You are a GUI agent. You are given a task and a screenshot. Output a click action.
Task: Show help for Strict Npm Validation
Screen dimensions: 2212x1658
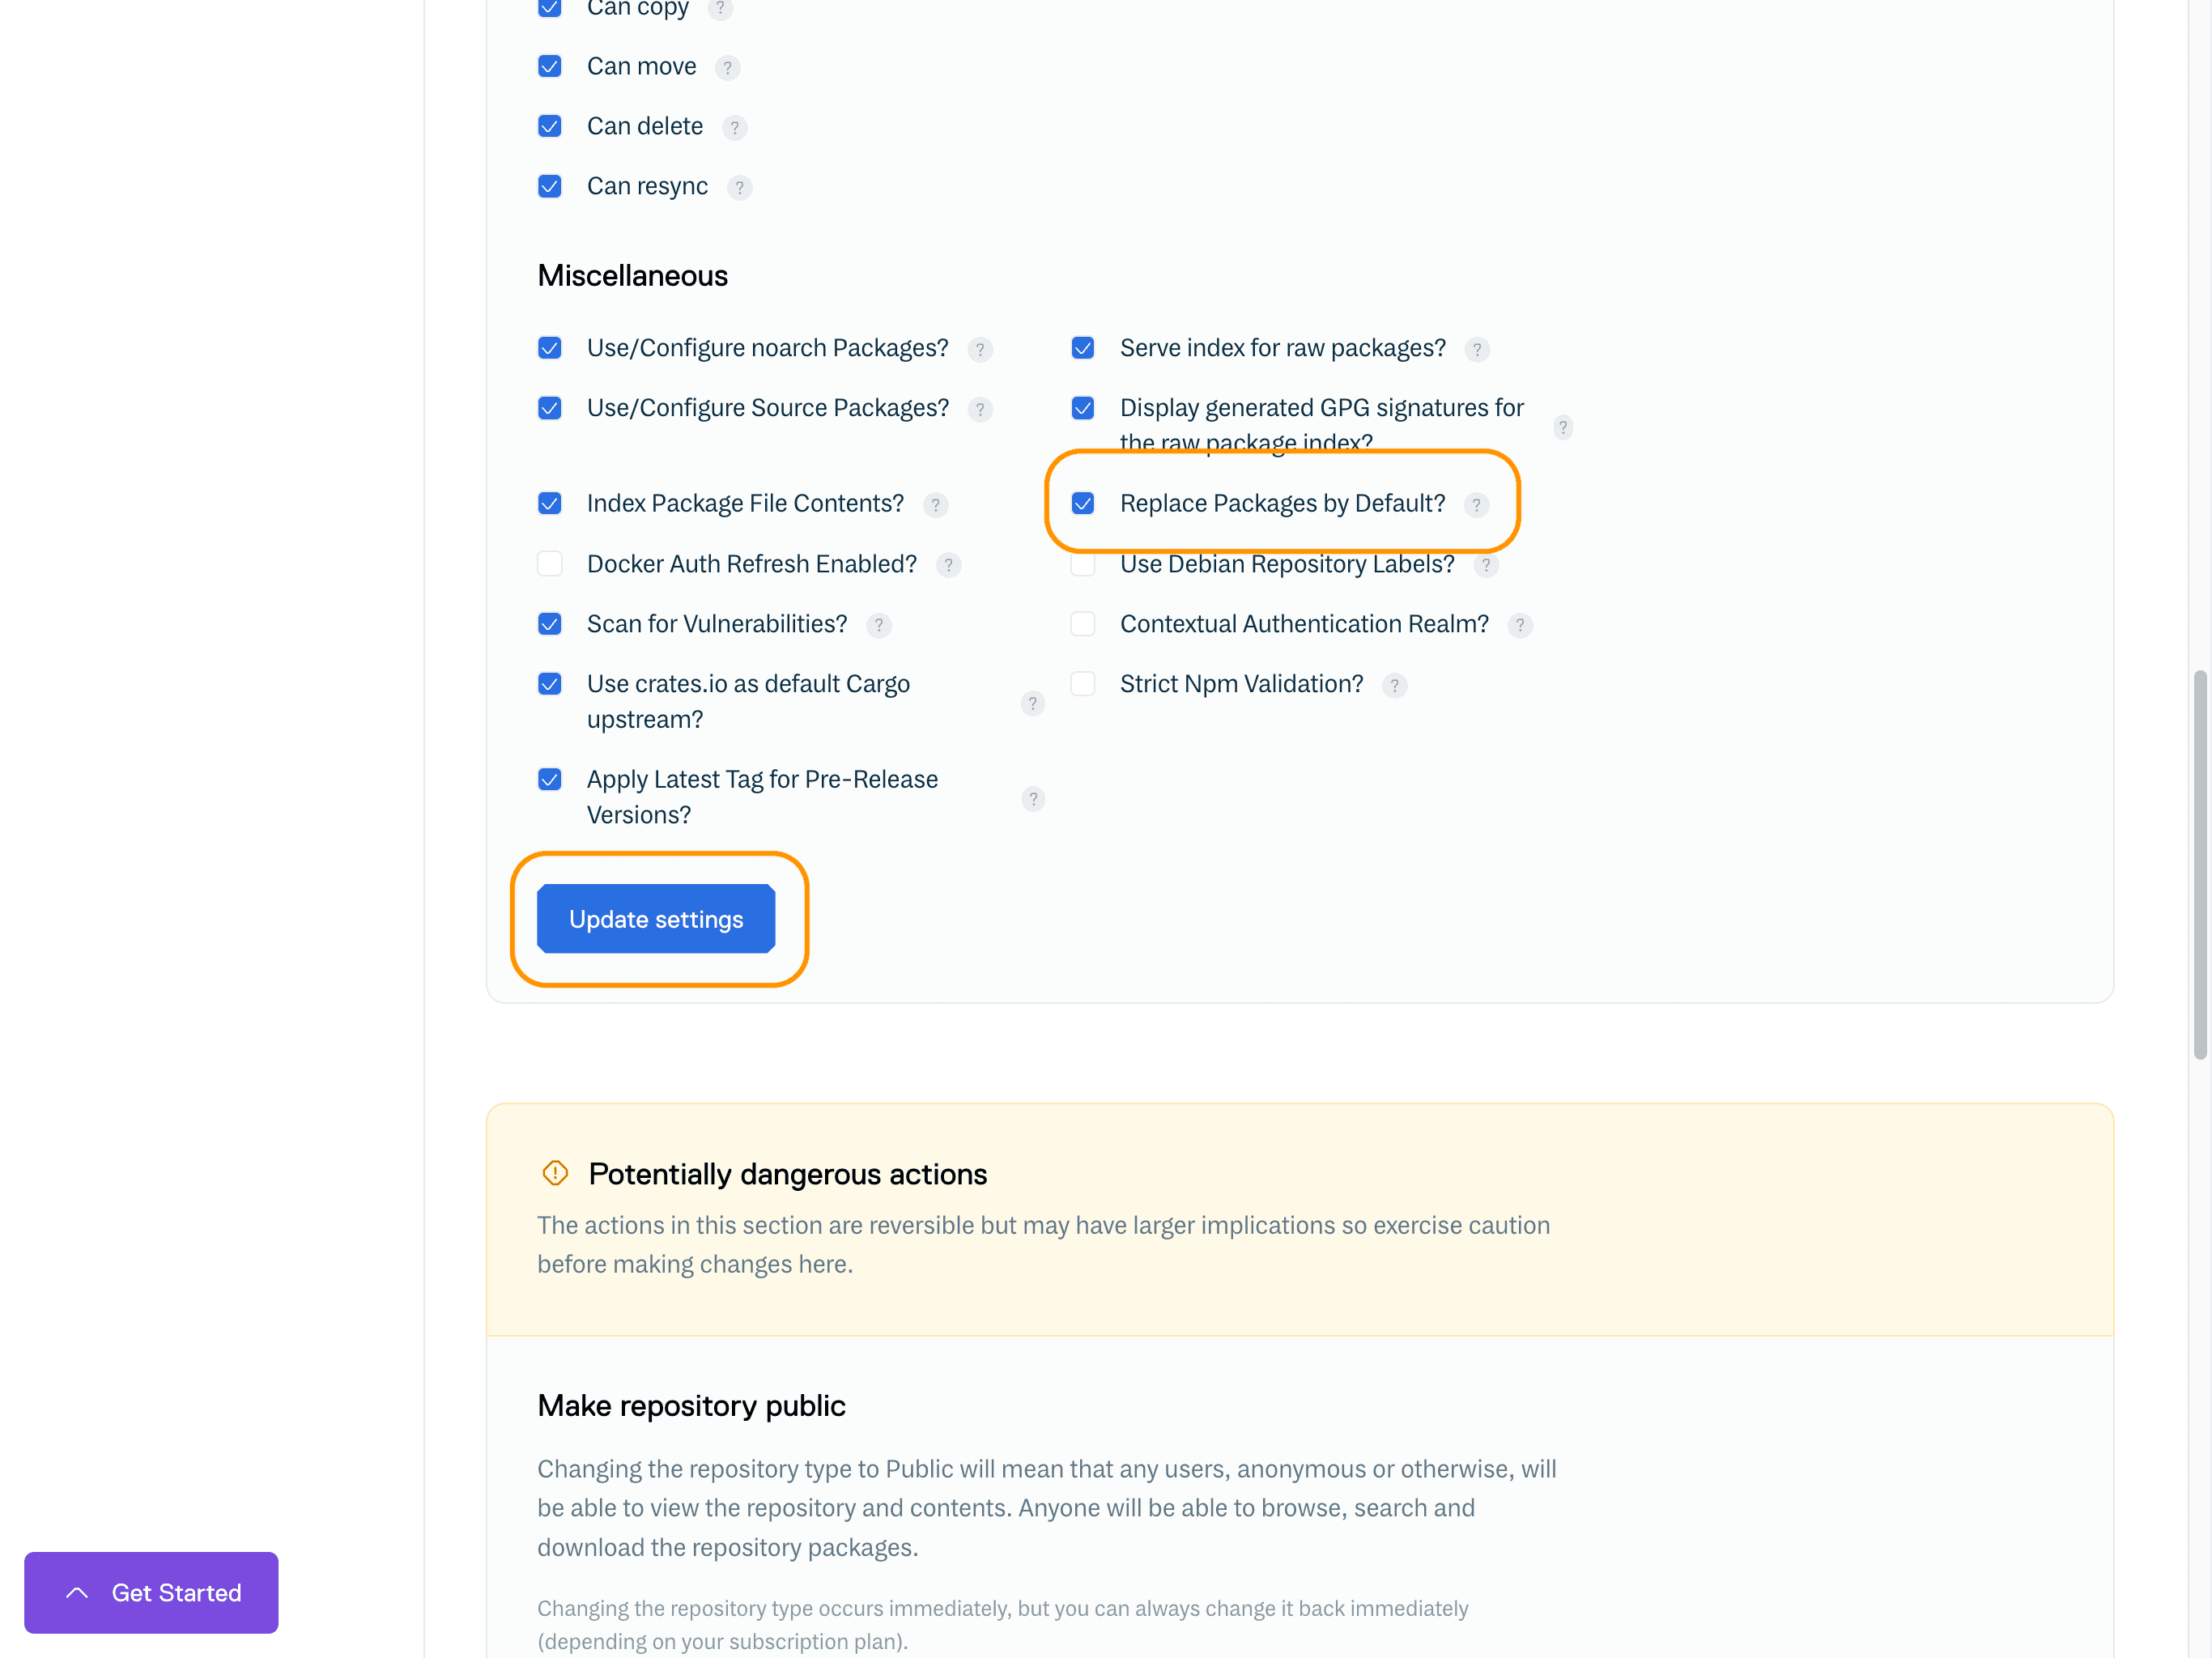click(x=1394, y=686)
